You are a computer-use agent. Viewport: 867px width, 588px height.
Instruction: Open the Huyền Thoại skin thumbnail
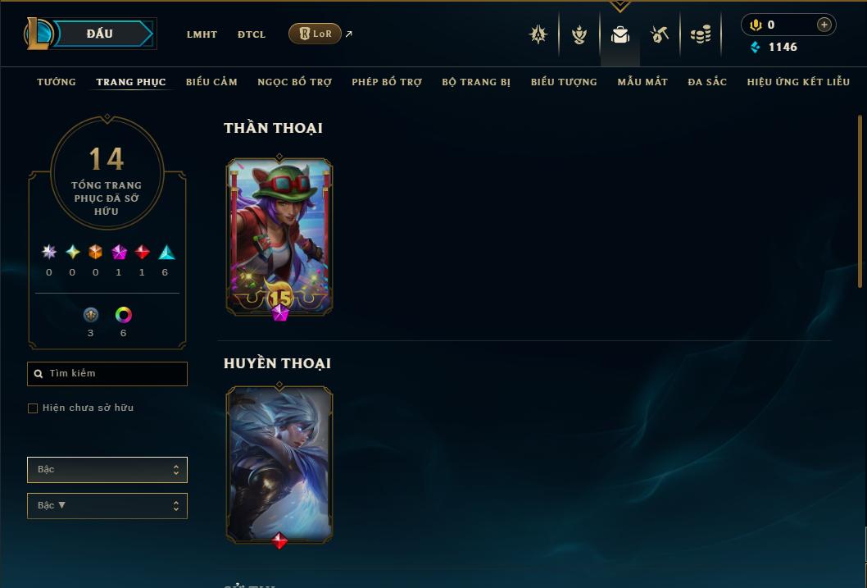[279, 465]
